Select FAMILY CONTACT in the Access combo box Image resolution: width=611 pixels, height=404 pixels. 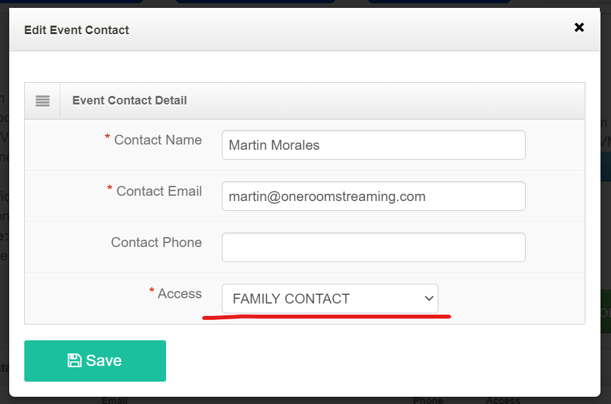click(329, 298)
